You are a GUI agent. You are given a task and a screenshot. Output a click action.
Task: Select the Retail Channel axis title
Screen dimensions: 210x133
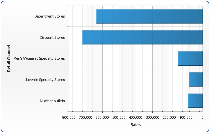coord(9,58)
